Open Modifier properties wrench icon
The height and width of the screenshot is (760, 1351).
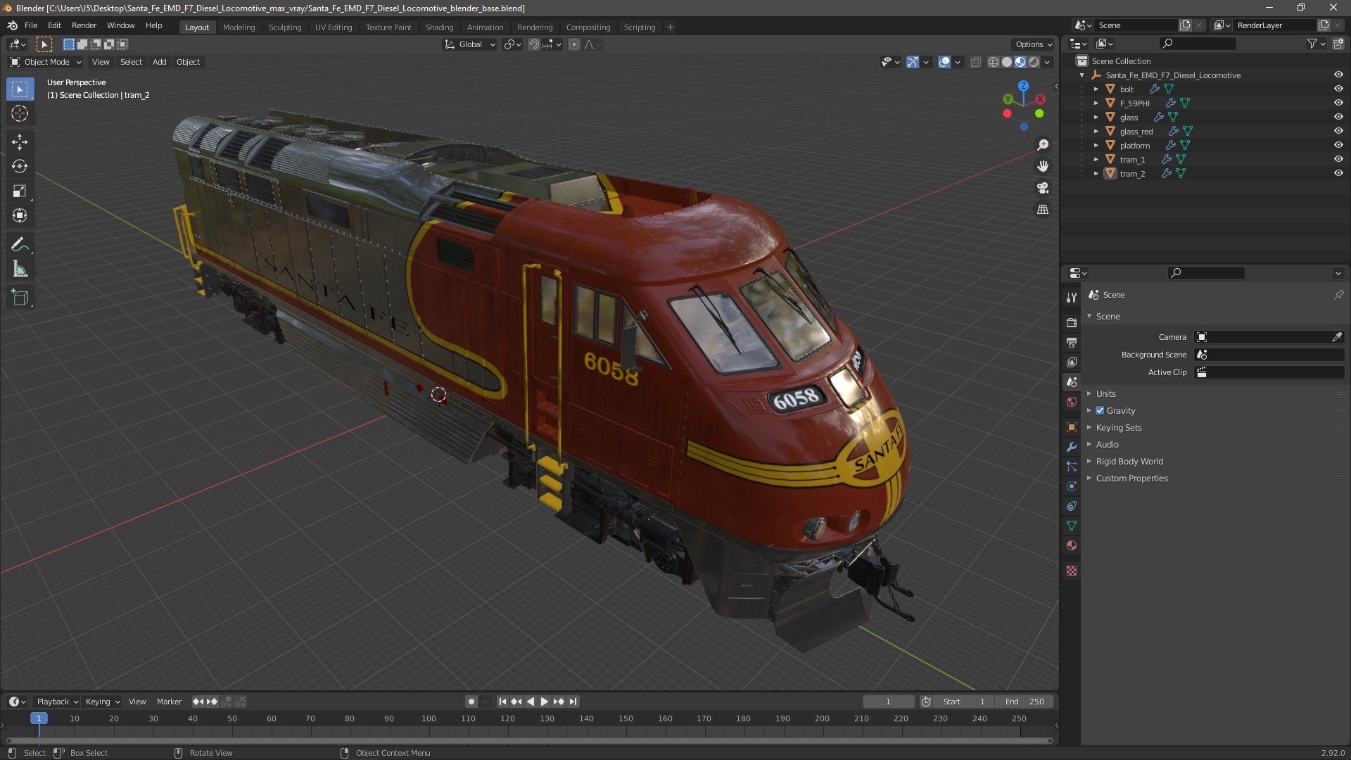pos(1072,447)
